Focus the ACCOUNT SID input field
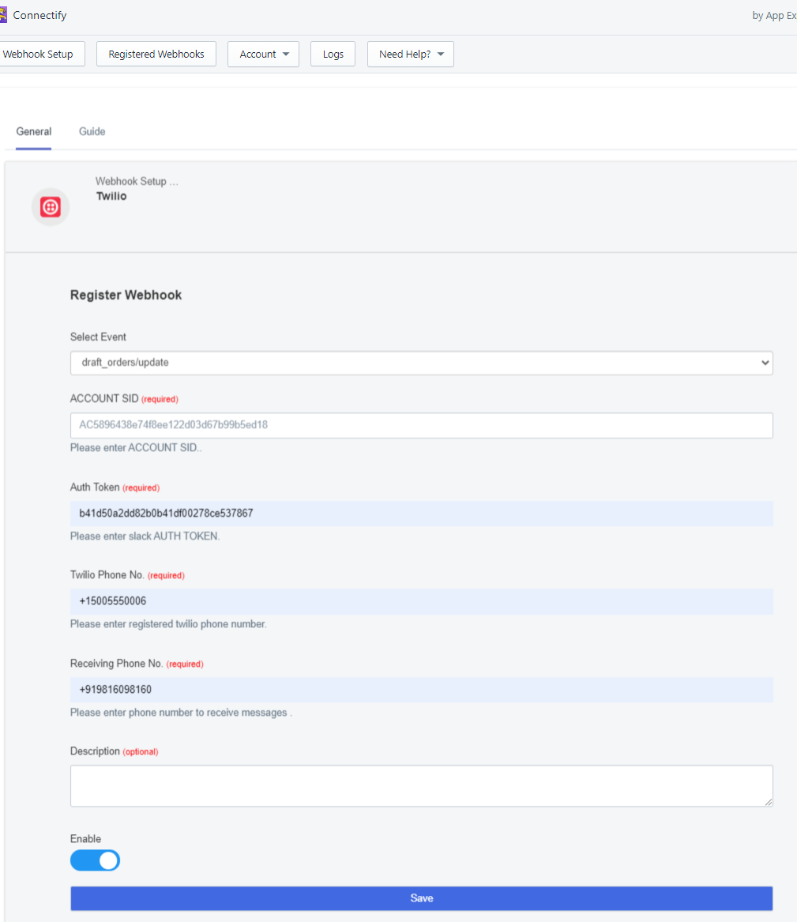This screenshot has width=797, height=922. pos(422,425)
